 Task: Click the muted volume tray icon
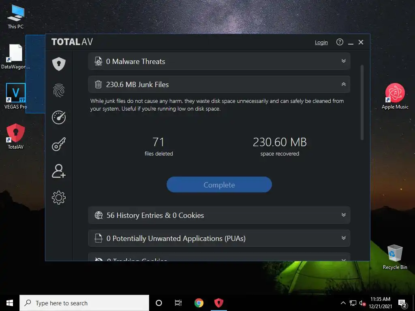tap(362, 303)
